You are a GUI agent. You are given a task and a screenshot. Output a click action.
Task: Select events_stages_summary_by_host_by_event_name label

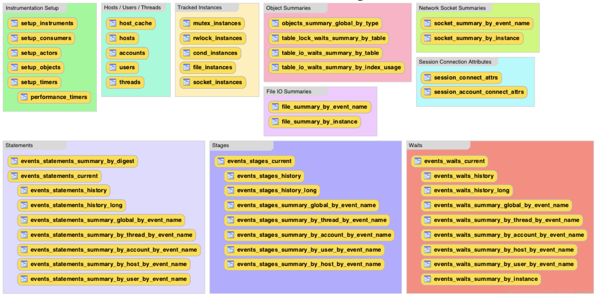(x=309, y=264)
